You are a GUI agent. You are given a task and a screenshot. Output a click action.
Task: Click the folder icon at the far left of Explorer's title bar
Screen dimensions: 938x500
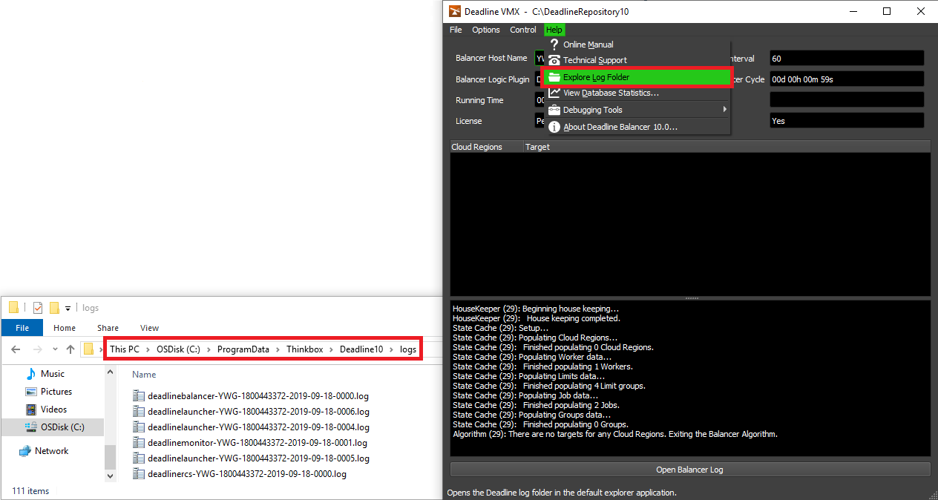(x=13, y=308)
